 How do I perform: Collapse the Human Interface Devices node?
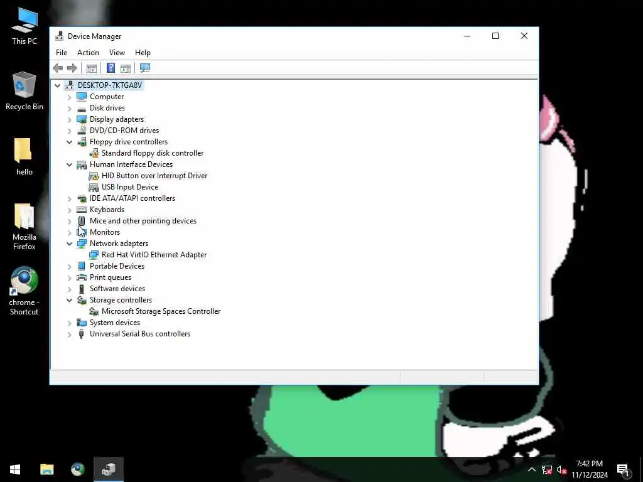pos(69,165)
